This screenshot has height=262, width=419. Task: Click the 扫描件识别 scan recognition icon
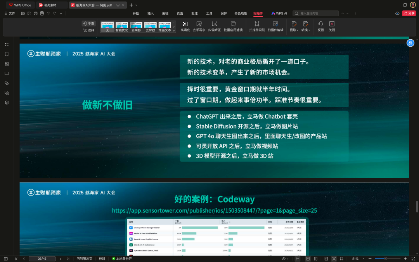coord(257,24)
